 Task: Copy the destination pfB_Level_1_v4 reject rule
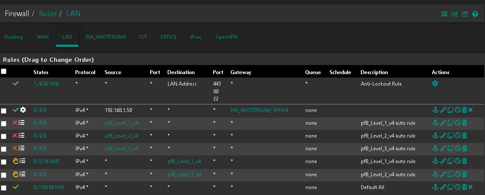coord(450,161)
